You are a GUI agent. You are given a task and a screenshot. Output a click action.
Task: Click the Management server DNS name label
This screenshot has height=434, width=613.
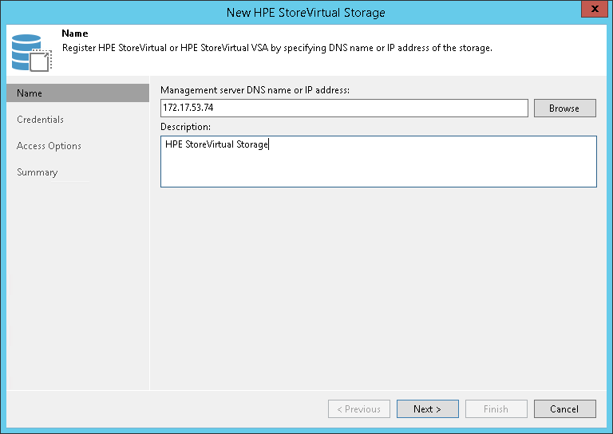(x=255, y=90)
